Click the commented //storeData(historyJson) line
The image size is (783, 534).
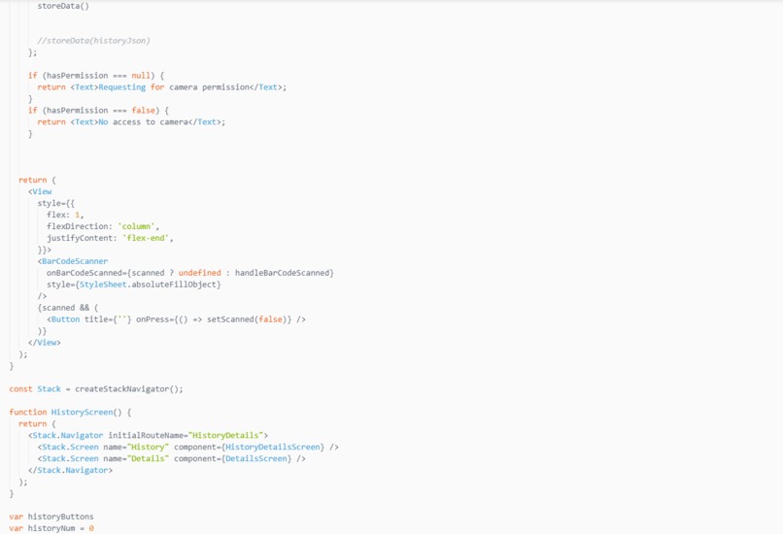point(93,41)
